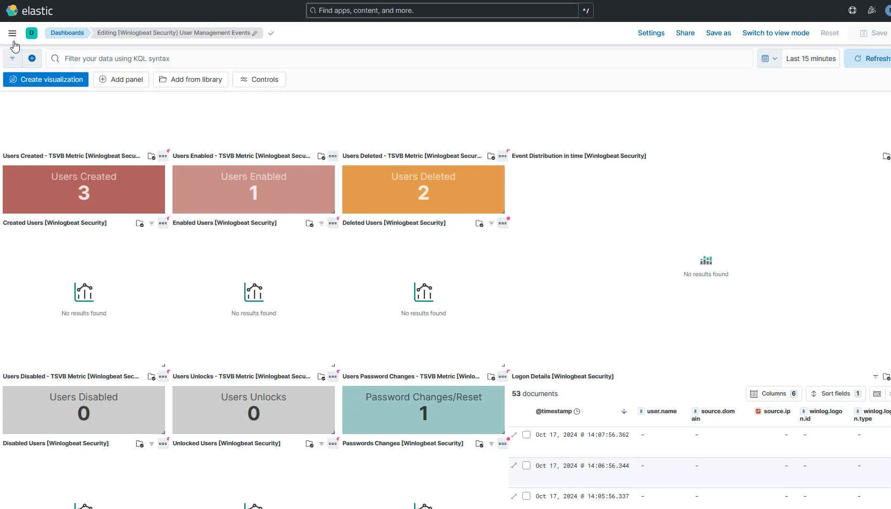This screenshot has height=509, width=891.
Task: Click the Find apps global search field
Action: tap(442, 11)
